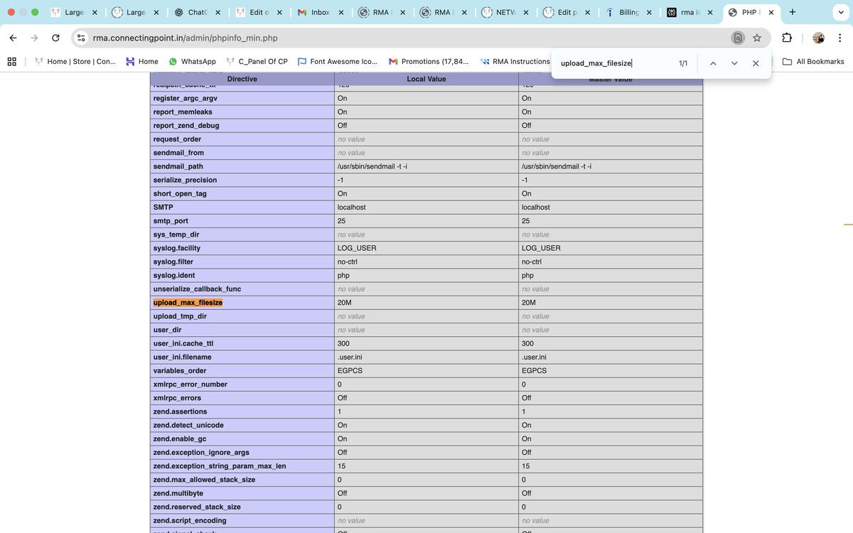Open the Extensions puzzle icon
Screen dimensions: 853x533
click(x=787, y=38)
